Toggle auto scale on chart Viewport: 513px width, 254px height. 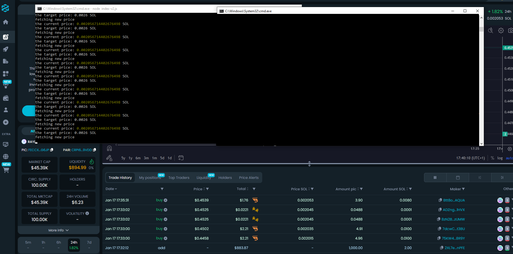click(509, 158)
